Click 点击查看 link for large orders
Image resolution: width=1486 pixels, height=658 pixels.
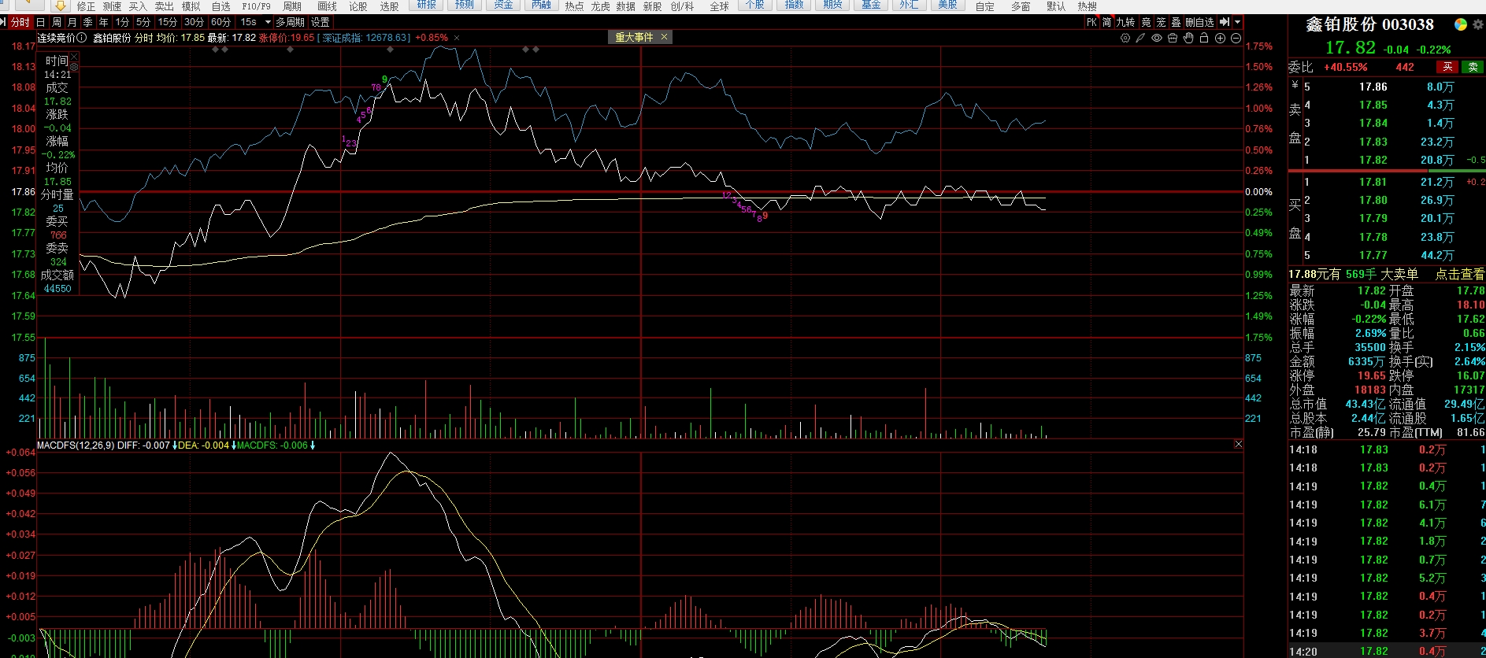1459,274
